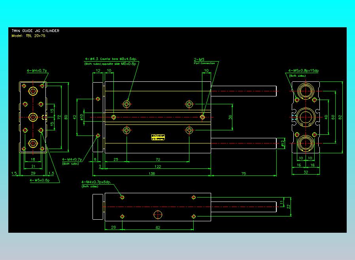
Task: Click the '2-M5' callout text
Action: (x=199, y=60)
